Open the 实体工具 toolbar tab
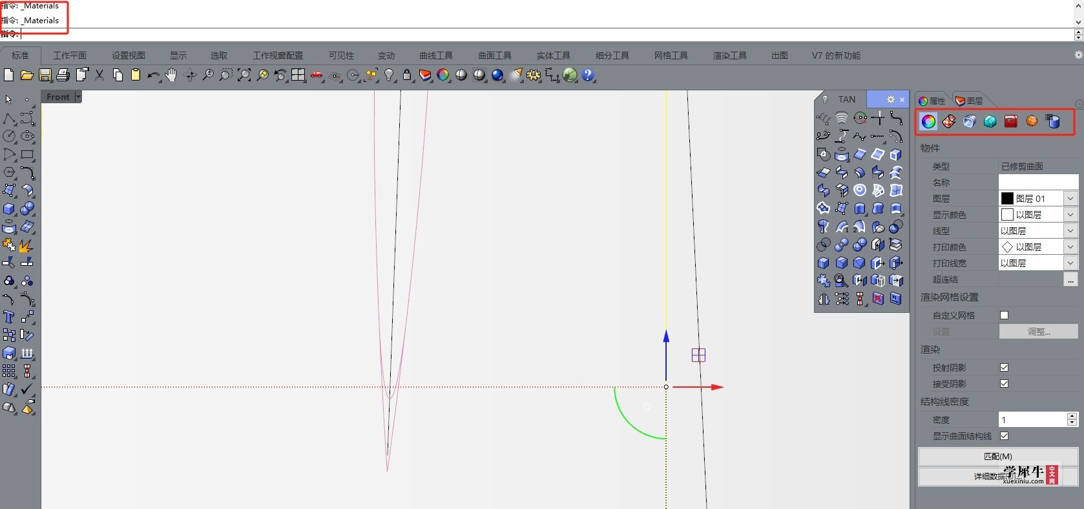 (x=554, y=55)
